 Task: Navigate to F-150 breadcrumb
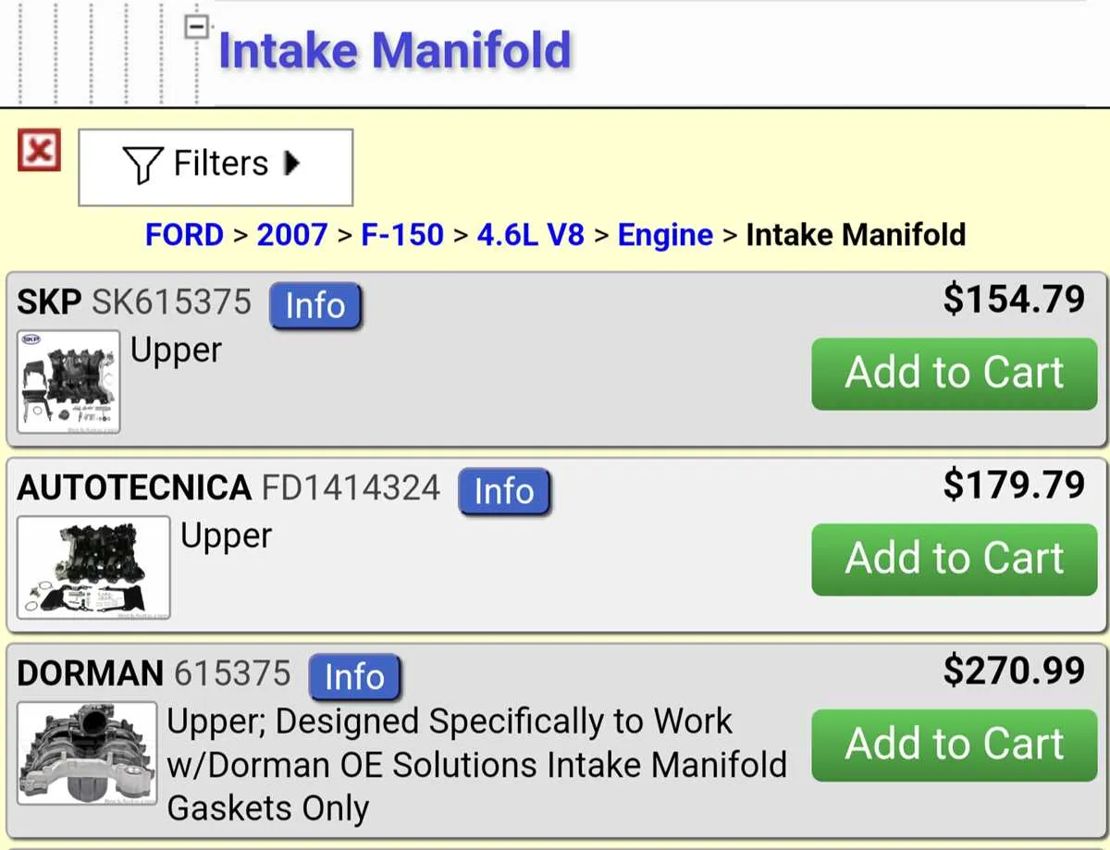[402, 235]
